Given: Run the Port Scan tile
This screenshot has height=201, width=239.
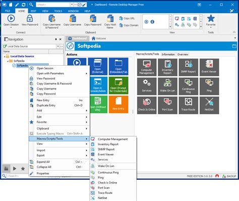Looking at the screenshot, I should [x=167, y=105].
